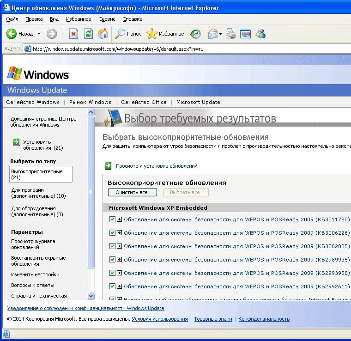
Task: Open Mail button dropdown arrow
Action: point(220,34)
